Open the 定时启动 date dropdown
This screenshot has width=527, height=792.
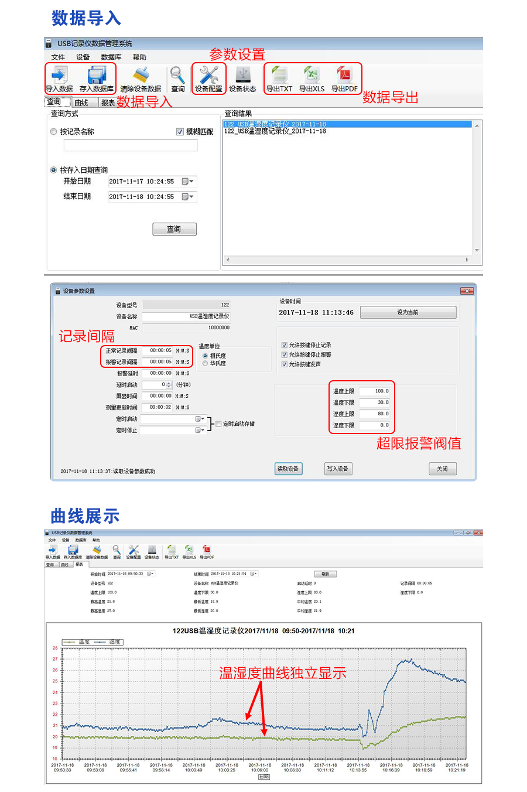point(200,419)
